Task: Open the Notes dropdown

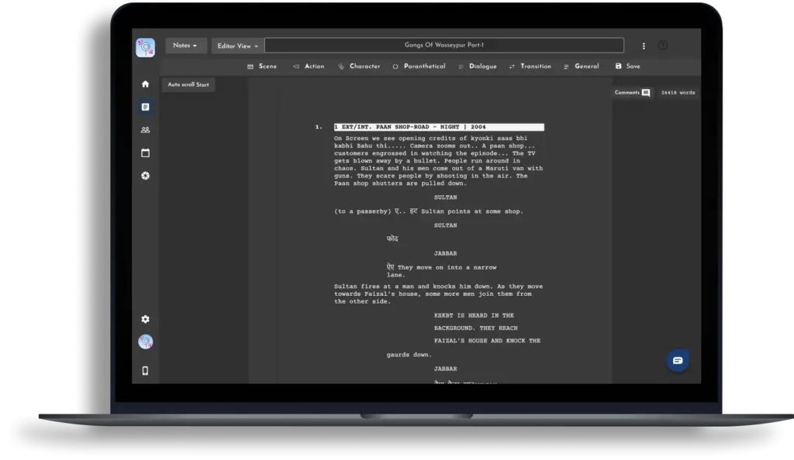Action: (x=185, y=46)
